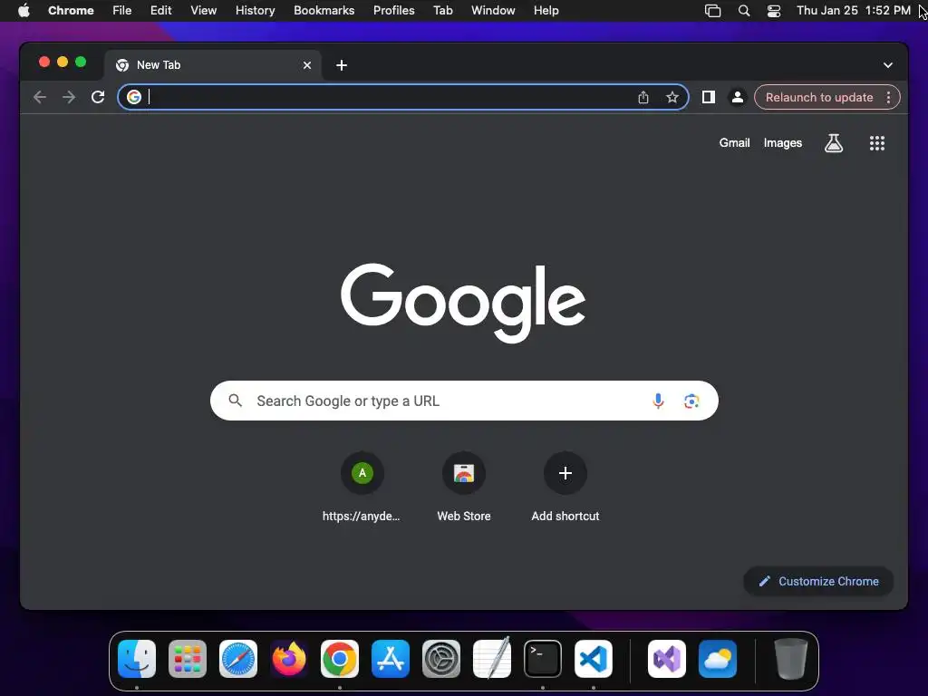The height and width of the screenshot is (696, 928).
Task: Open the side panel icon
Action: (x=709, y=97)
